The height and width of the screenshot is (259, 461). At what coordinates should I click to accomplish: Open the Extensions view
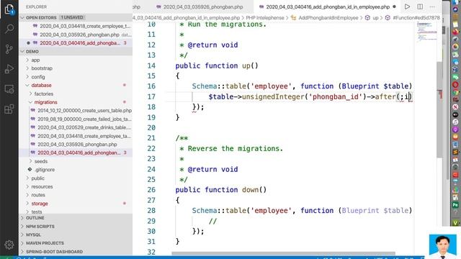pyautogui.click(x=9, y=109)
